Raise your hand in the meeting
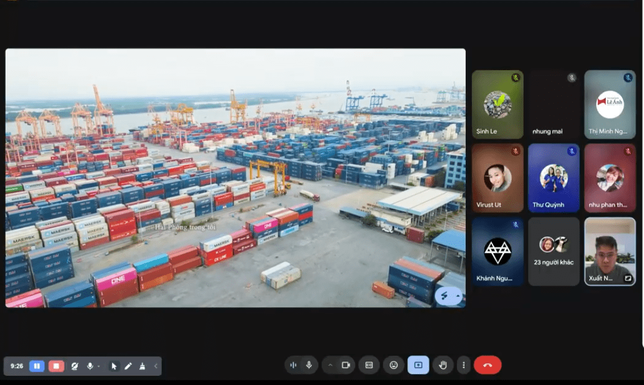Screen dimensions: 644x385 coord(443,365)
